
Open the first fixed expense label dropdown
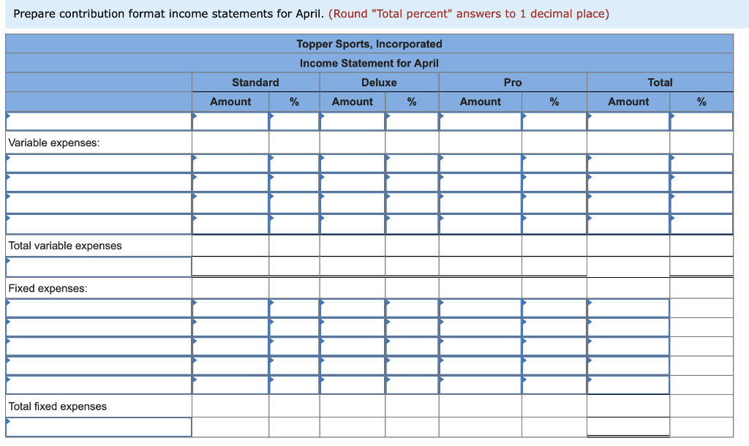coord(99,308)
